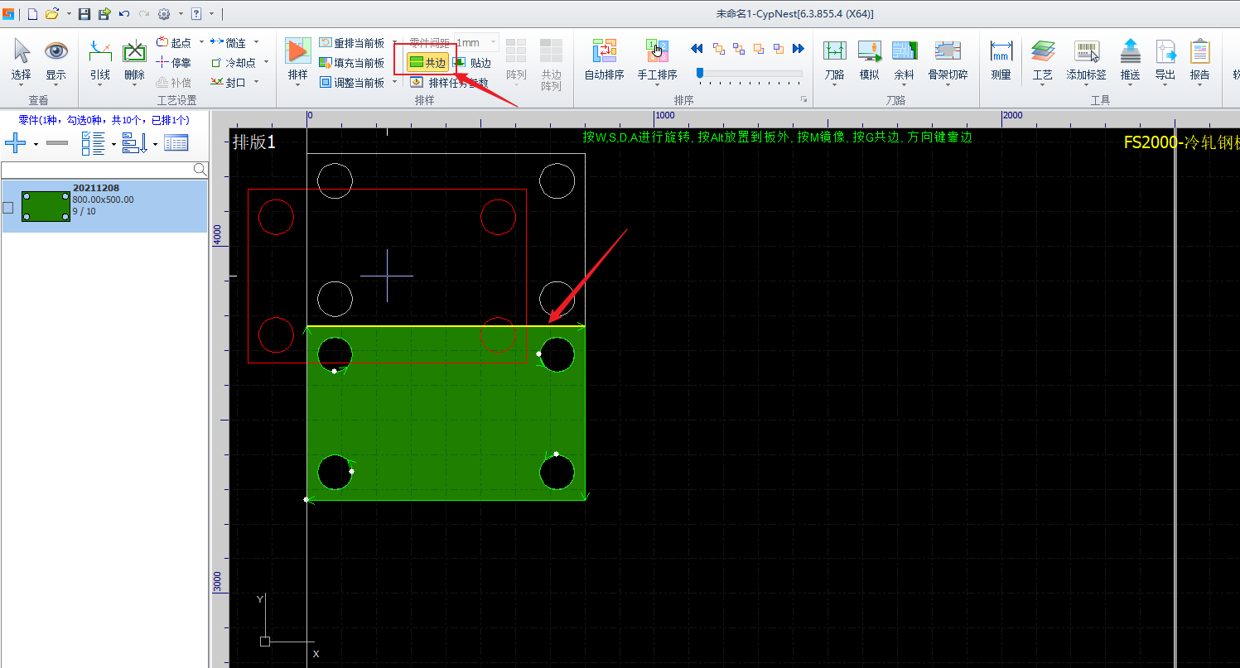1240x668 pixels.
Task: Click the search magnifier icon in parts panel
Action: point(200,170)
